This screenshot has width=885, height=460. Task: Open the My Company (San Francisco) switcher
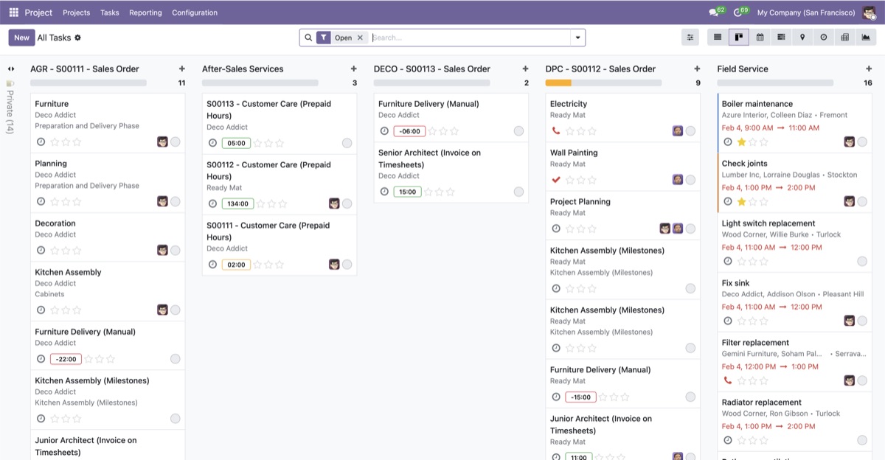(x=806, y=13)
